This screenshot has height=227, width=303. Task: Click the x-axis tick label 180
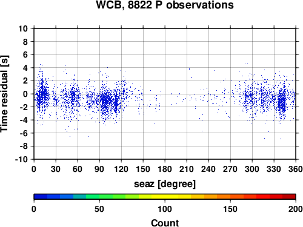click(x=165, y=169)
